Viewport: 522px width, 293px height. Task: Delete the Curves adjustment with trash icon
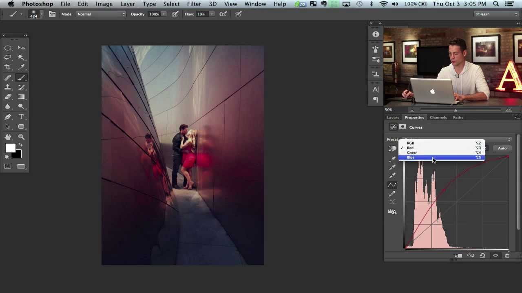[507, 256]
